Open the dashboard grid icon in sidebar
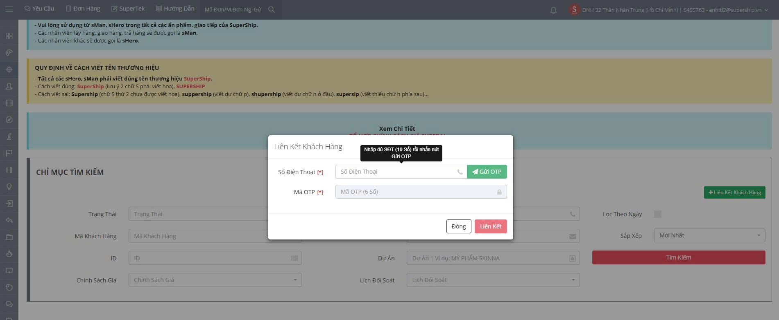Screen dimensions: 779x320 coord(9,36)
